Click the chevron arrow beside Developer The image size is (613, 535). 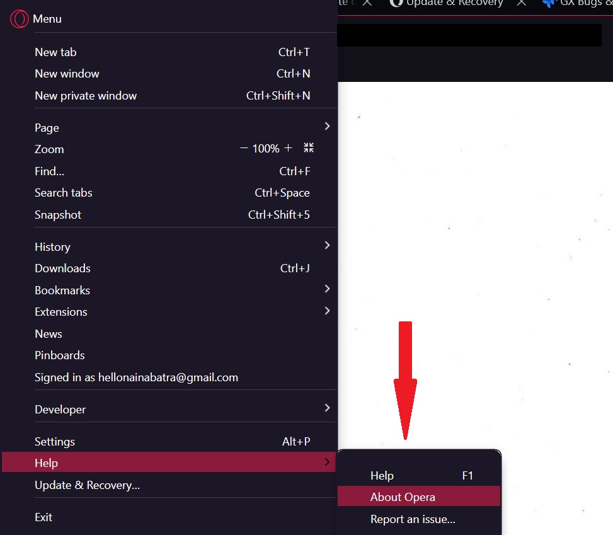tap(327, 408)
